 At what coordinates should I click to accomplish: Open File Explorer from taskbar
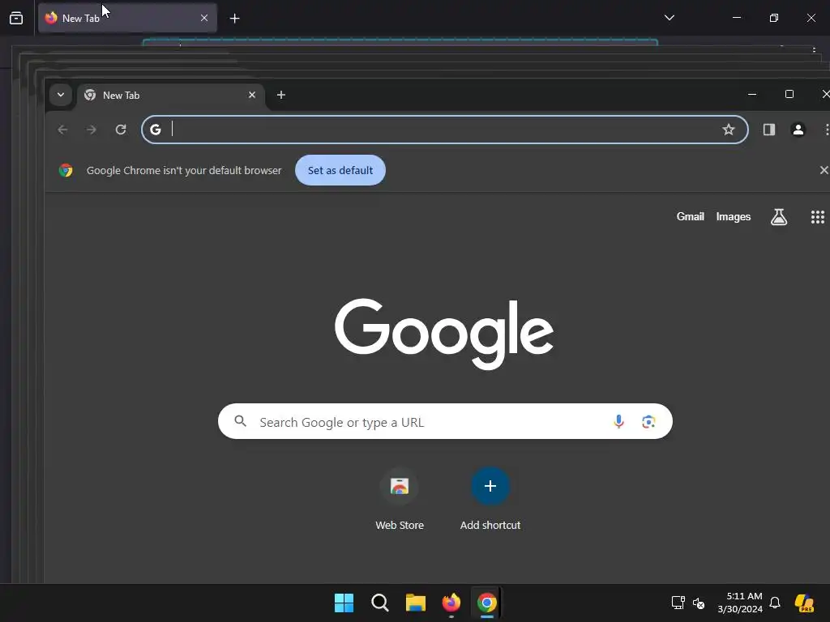click(x=416, y=603)
